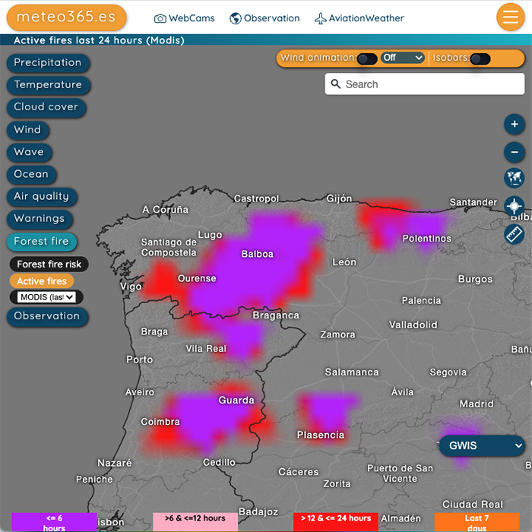This screenshot has height=532, width=532.
Task: Center map on my location
Action: pos(515,206)
